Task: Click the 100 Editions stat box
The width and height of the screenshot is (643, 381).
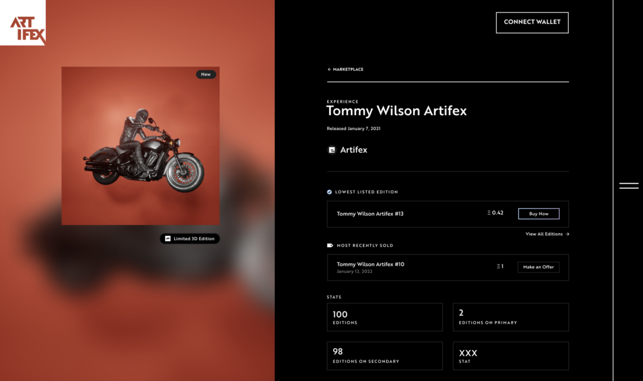Action: coord(385,317)
